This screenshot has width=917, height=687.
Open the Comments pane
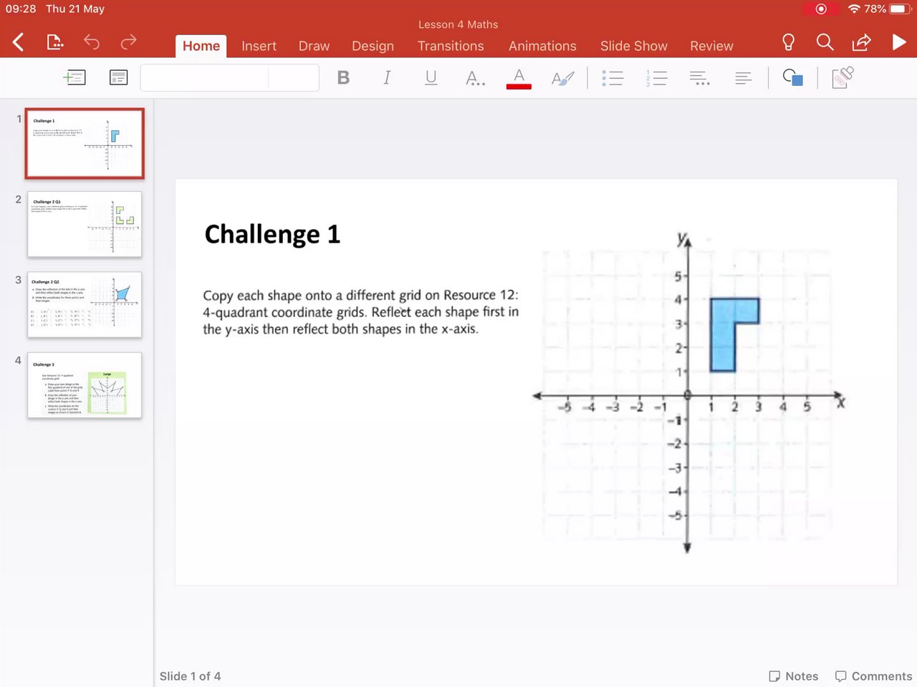873,676
